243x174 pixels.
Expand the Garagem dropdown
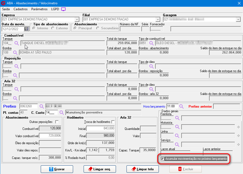click(x=238, y=19)
